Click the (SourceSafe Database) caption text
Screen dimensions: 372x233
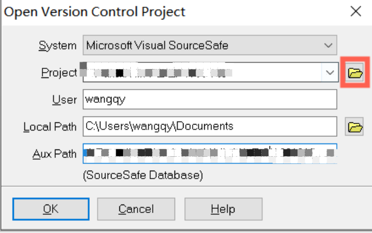point(143,175)
